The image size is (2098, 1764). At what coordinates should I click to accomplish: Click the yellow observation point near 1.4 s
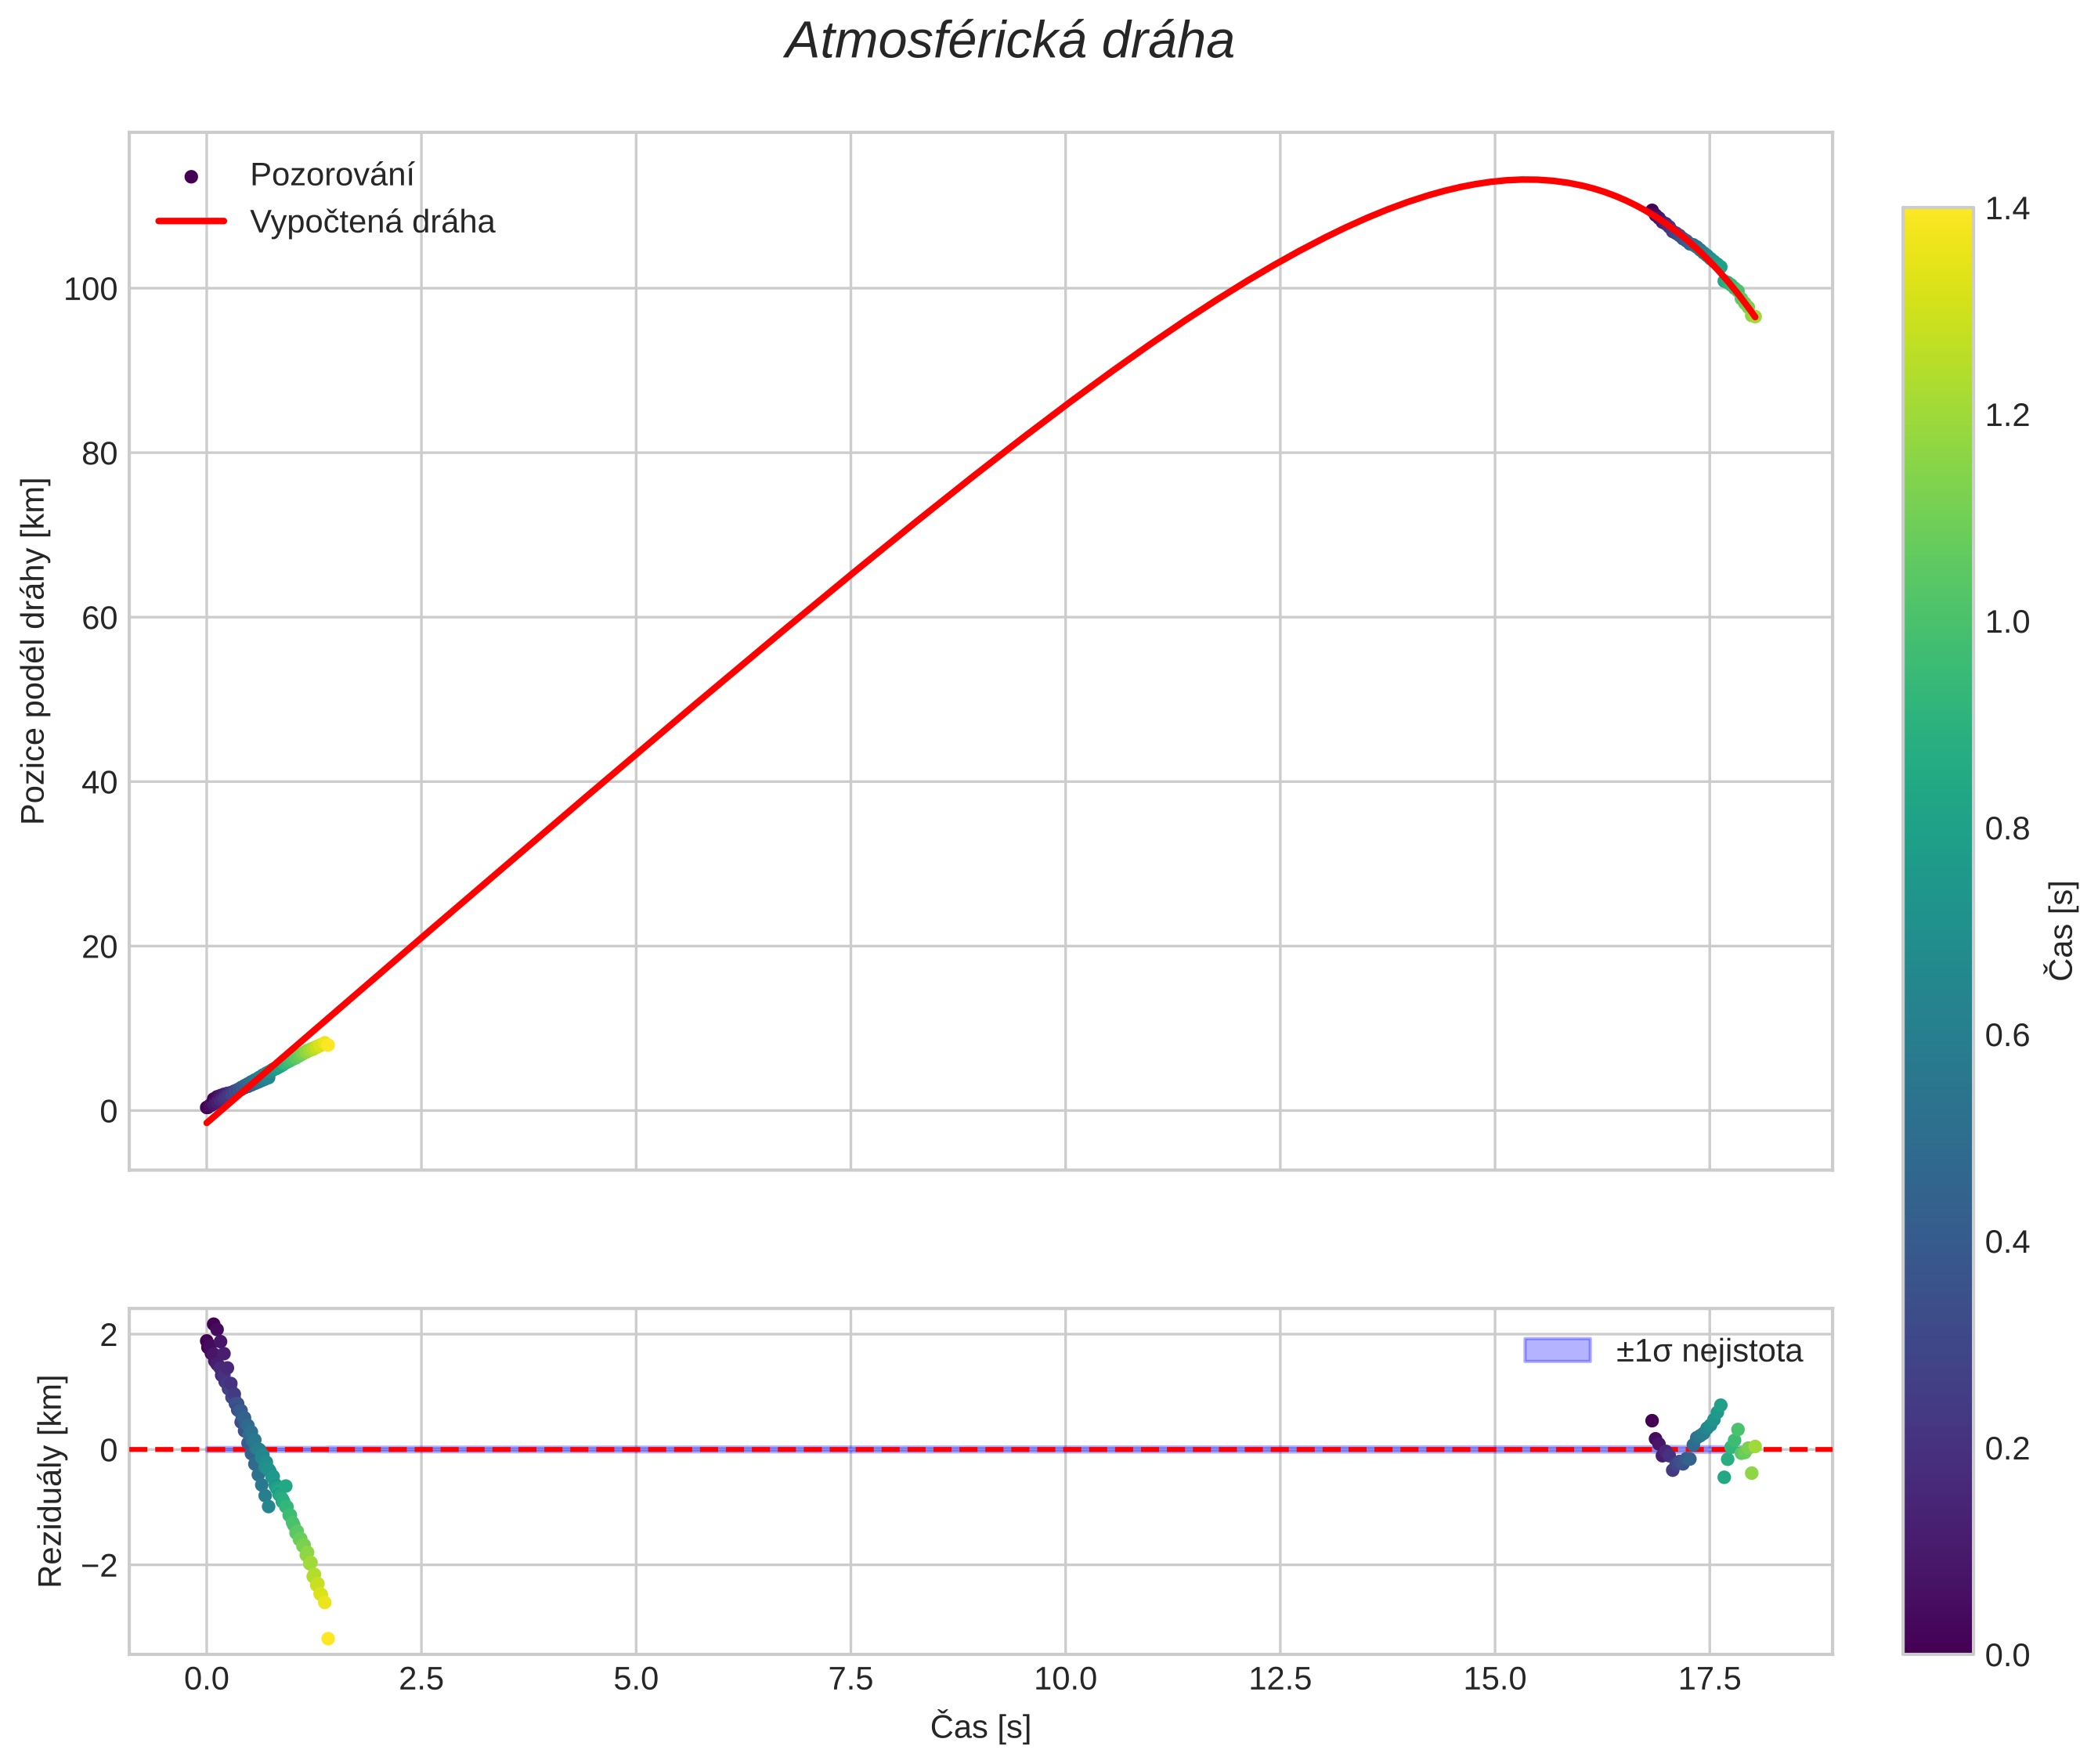[327, 1045]
